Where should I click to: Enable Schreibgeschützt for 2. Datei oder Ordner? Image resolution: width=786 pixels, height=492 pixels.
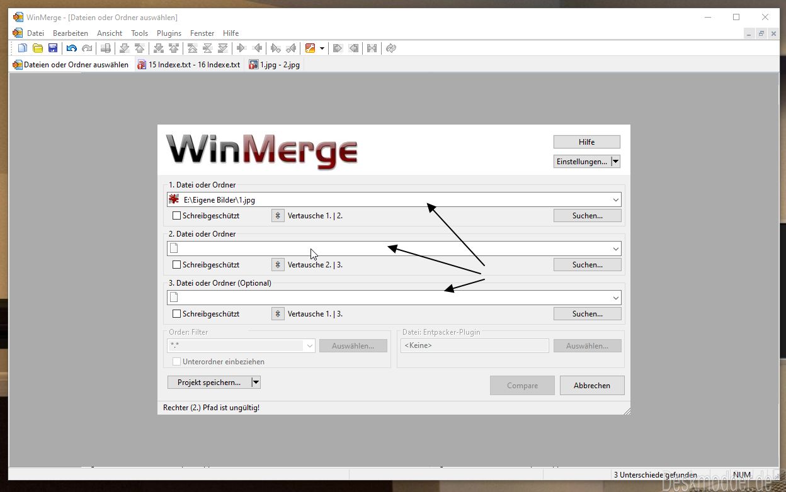pos(177,265)
